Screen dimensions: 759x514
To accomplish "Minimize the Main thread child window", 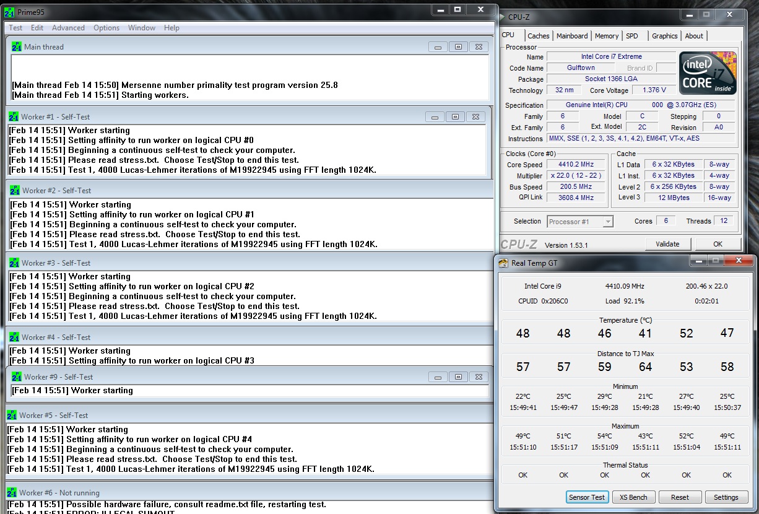I will coord(438,47).
